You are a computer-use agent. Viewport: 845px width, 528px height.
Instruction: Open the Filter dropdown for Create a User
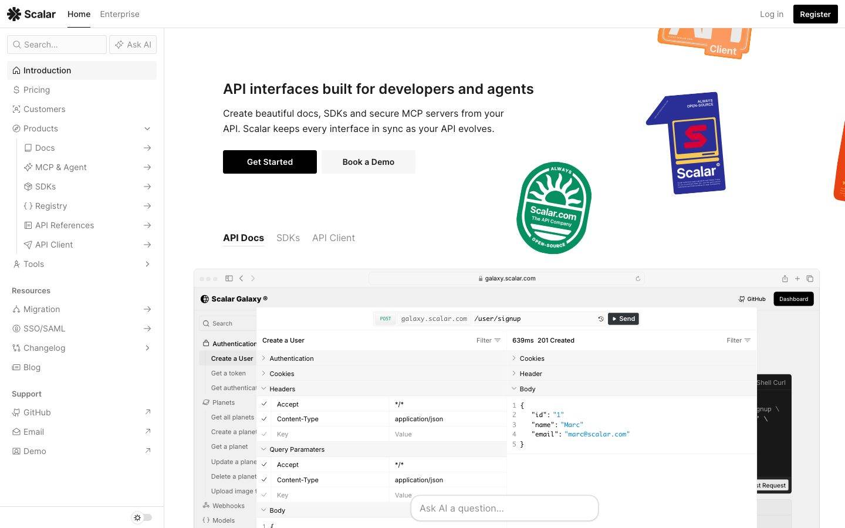coord(488,340)
